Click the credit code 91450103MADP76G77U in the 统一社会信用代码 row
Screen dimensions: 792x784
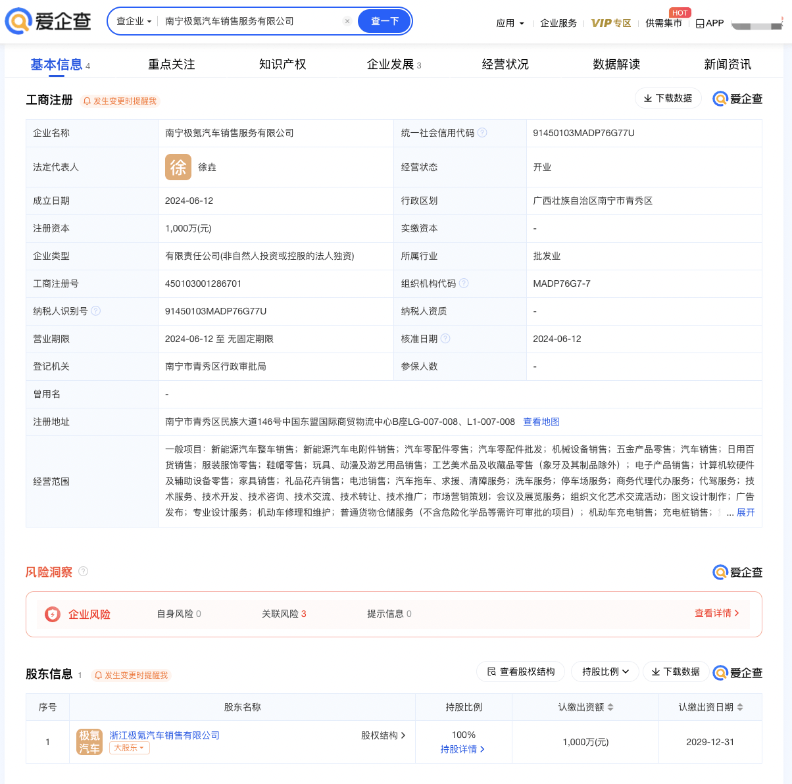click(x=584, y=133)
